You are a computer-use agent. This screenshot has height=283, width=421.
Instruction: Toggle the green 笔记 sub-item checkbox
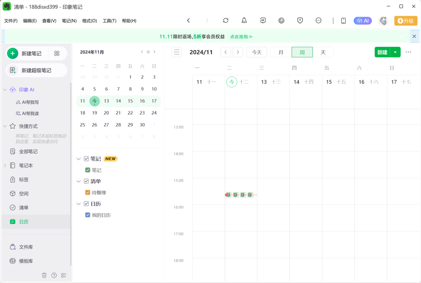[88, 170]
